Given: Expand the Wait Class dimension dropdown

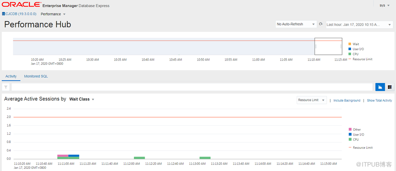Looking at the screenshot, I should tap(82, 99).
